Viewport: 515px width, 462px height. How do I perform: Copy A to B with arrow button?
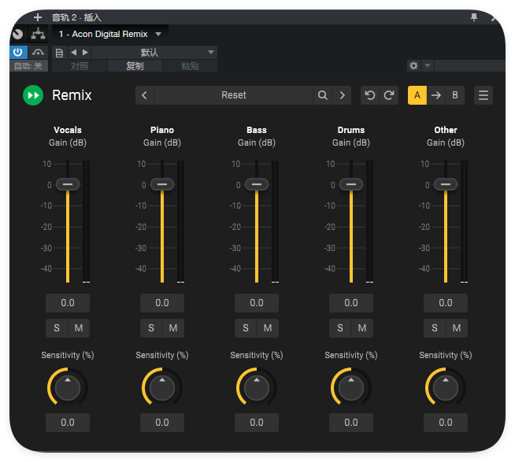pyautogui.click(x=436, y=95)
